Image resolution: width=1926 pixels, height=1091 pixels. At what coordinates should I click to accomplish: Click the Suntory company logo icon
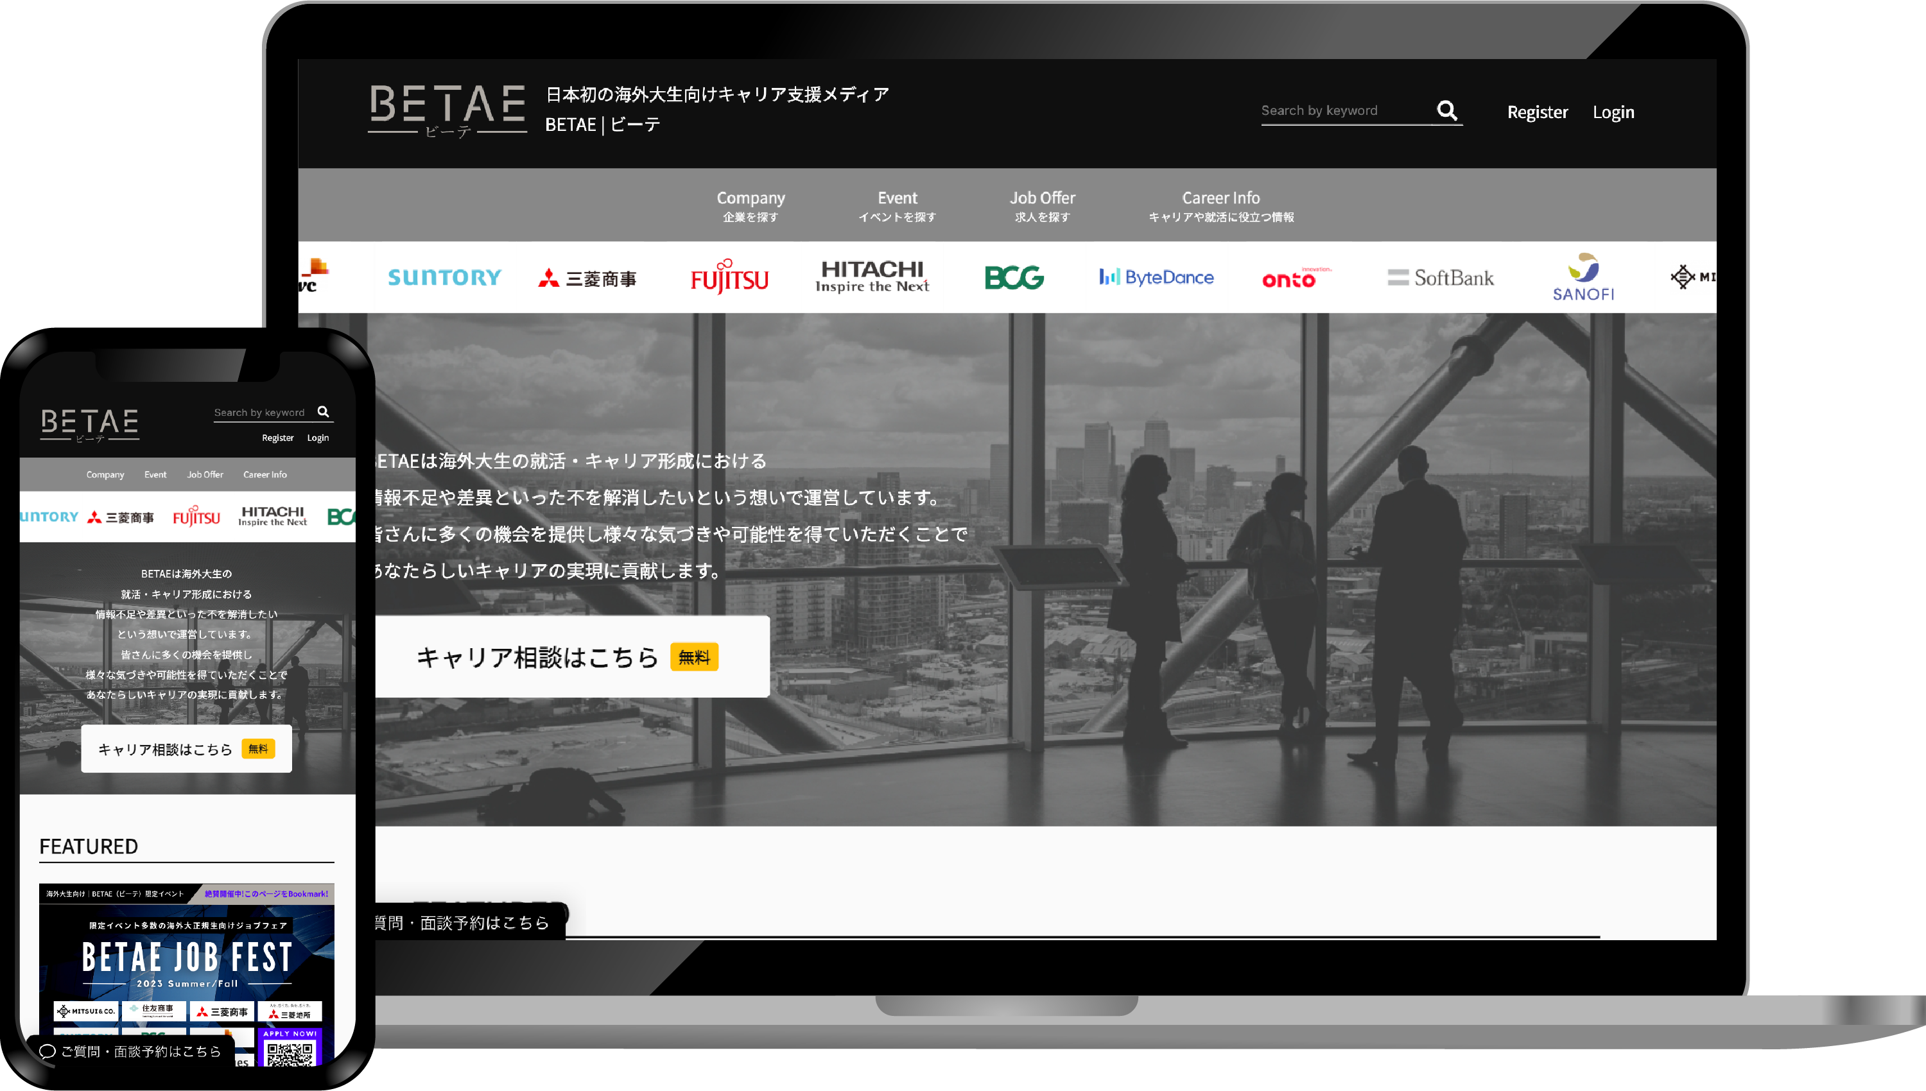coord(443,277)
